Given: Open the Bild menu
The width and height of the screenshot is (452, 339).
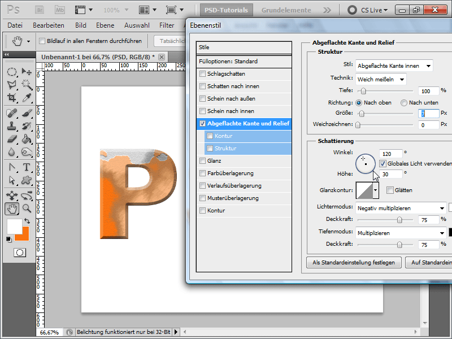Looking at the screenshot, I should [x=81, y=25].
